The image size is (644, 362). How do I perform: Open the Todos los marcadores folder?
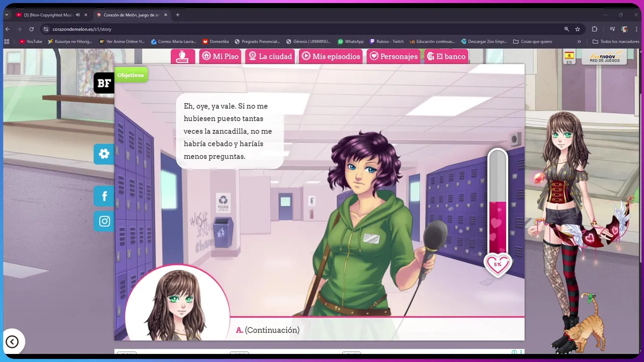point(616,42)
